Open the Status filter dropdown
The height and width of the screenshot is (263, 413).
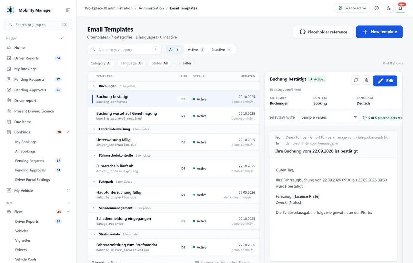(x=160, y=63)
